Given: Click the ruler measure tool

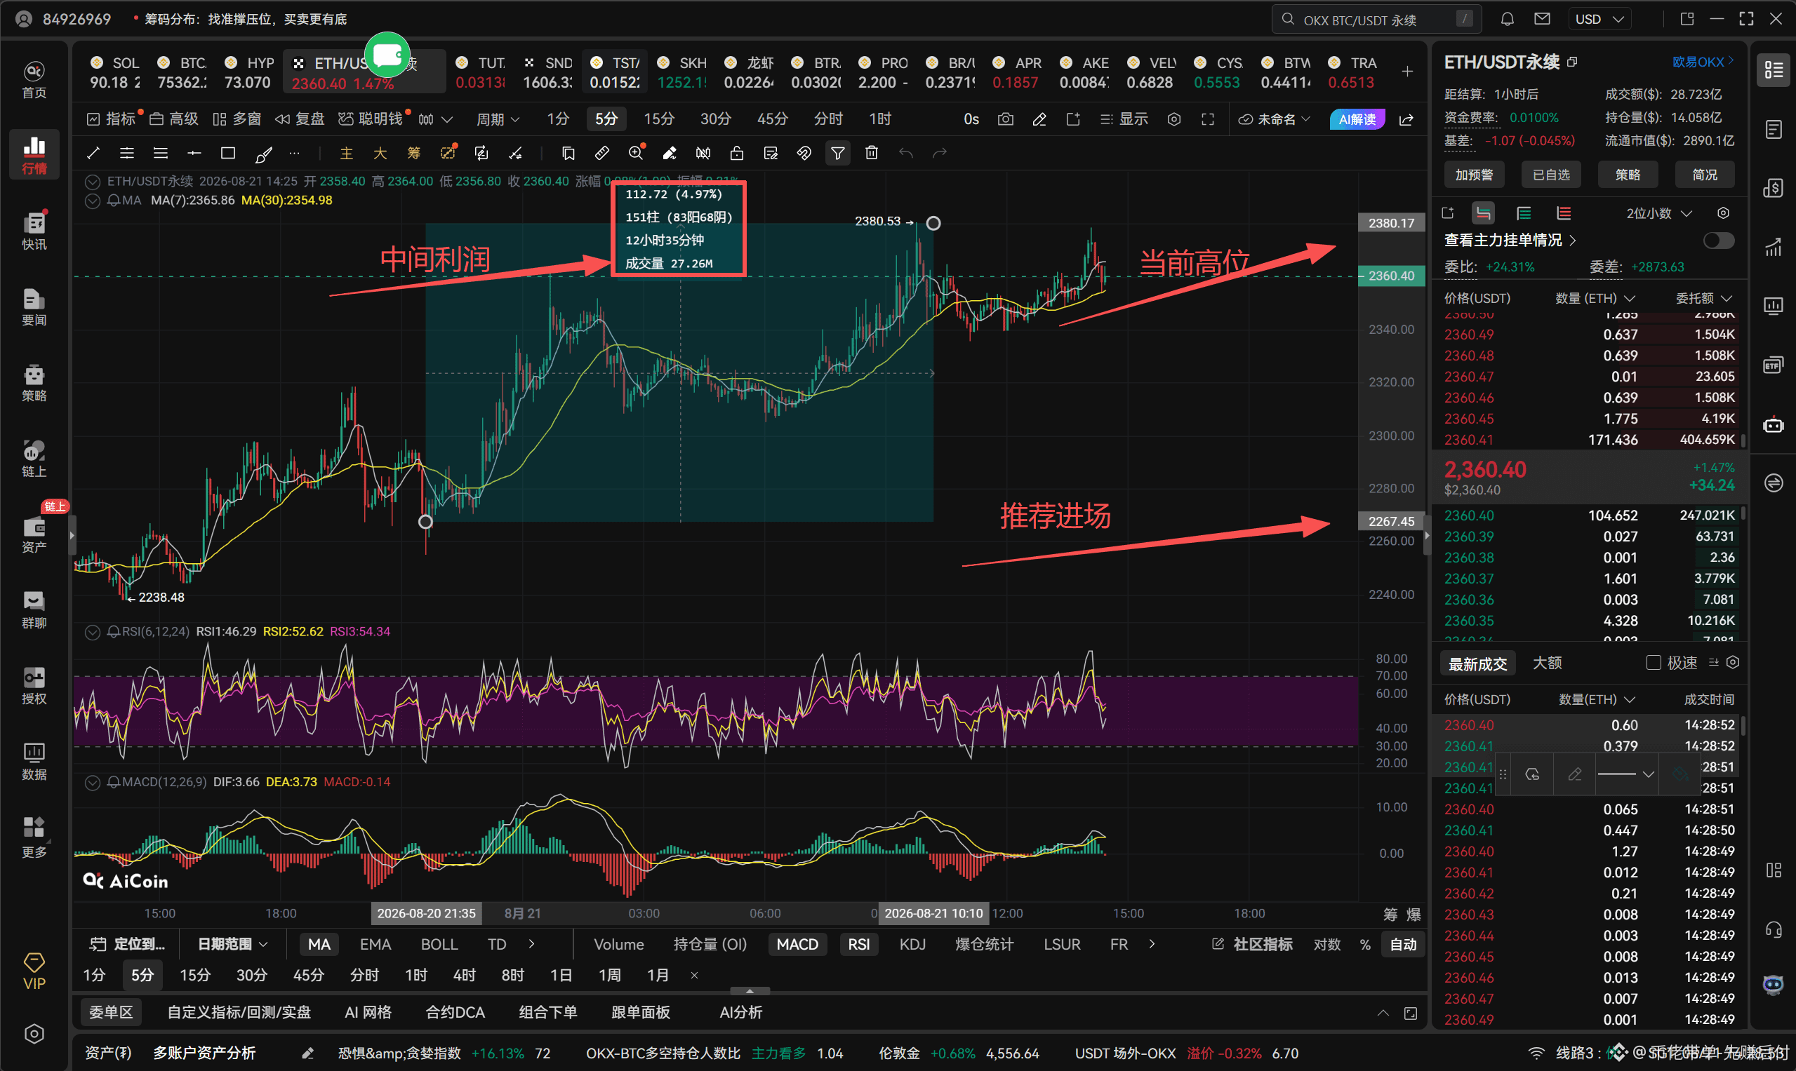Looking at the screenshot, I should tap(601, 153).
